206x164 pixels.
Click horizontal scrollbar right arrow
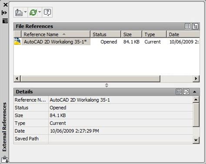click(196, 79)
